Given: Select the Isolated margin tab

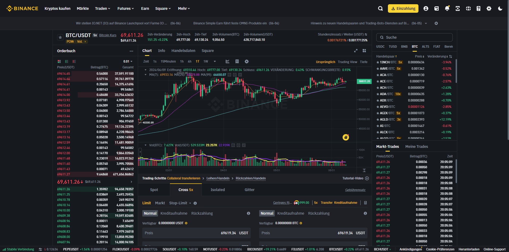Looking at the screenshot, I should point(218,190).
